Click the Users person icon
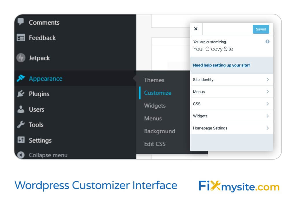This screenshot has height=213, width=296. pyautogui.click(x=21, y=109)
